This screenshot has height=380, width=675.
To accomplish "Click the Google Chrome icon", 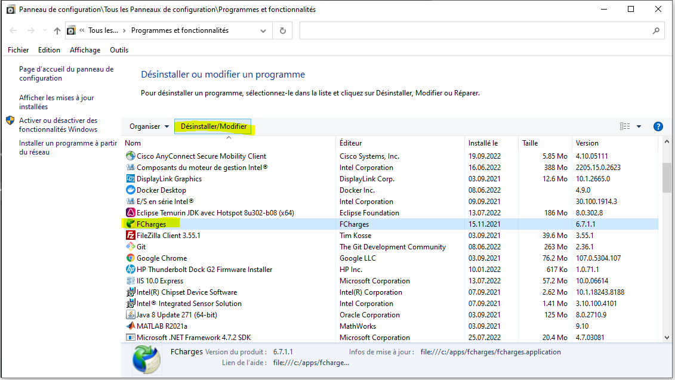I will point(131,258).
